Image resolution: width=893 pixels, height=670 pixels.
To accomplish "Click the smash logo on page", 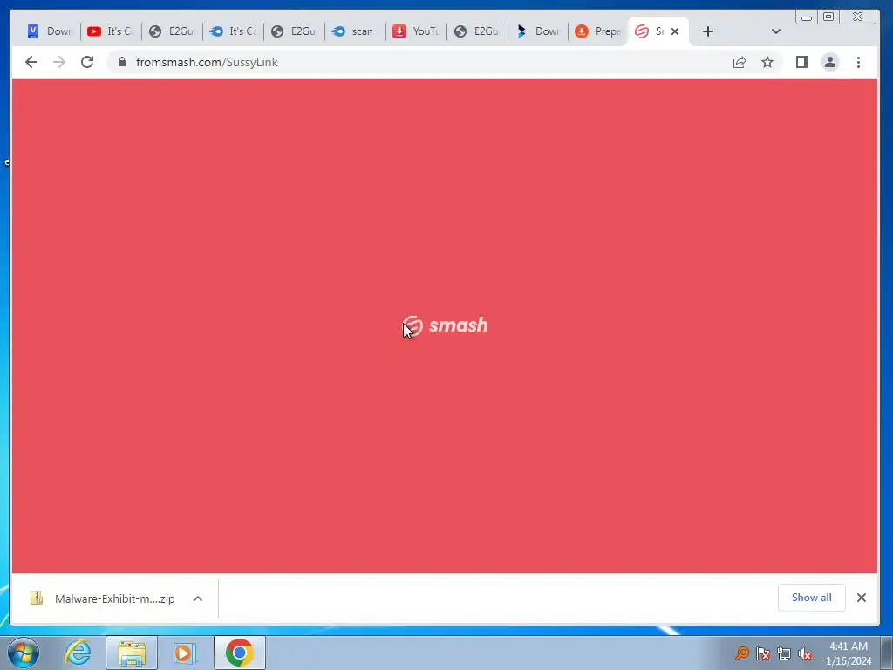I will (445, 326).
